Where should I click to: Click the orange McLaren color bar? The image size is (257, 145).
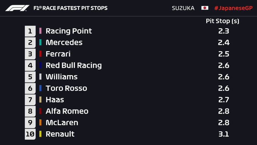pos(40,123)
